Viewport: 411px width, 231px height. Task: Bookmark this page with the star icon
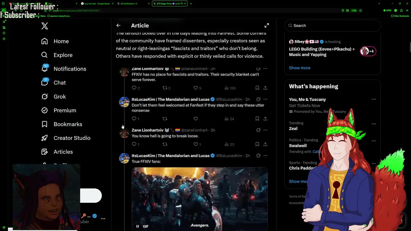click(360, 11)
